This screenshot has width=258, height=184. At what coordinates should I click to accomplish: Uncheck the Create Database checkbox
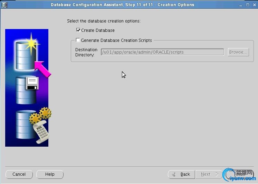[x=78, y=30]
